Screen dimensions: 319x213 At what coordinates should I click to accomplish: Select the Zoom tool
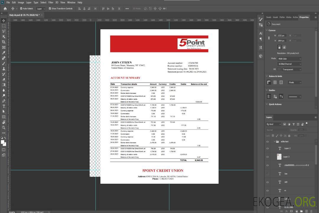click(4, 128)
